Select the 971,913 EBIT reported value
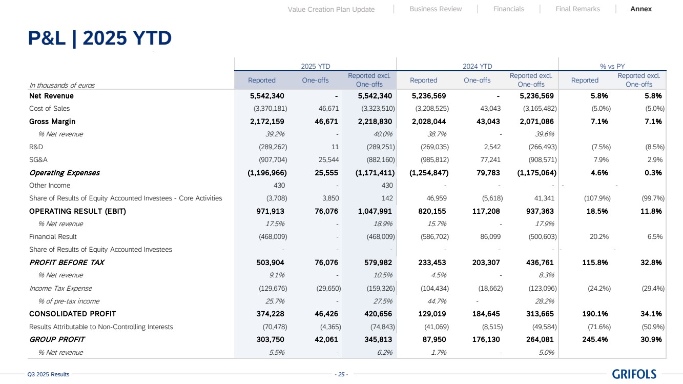This screenshot has height=384, width=683. pos(270,211)
